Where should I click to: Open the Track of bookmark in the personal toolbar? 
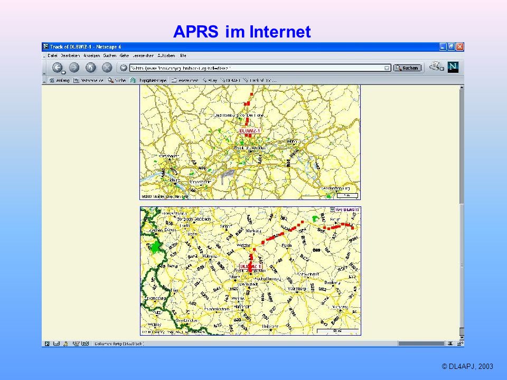click(x=260, y=80)
